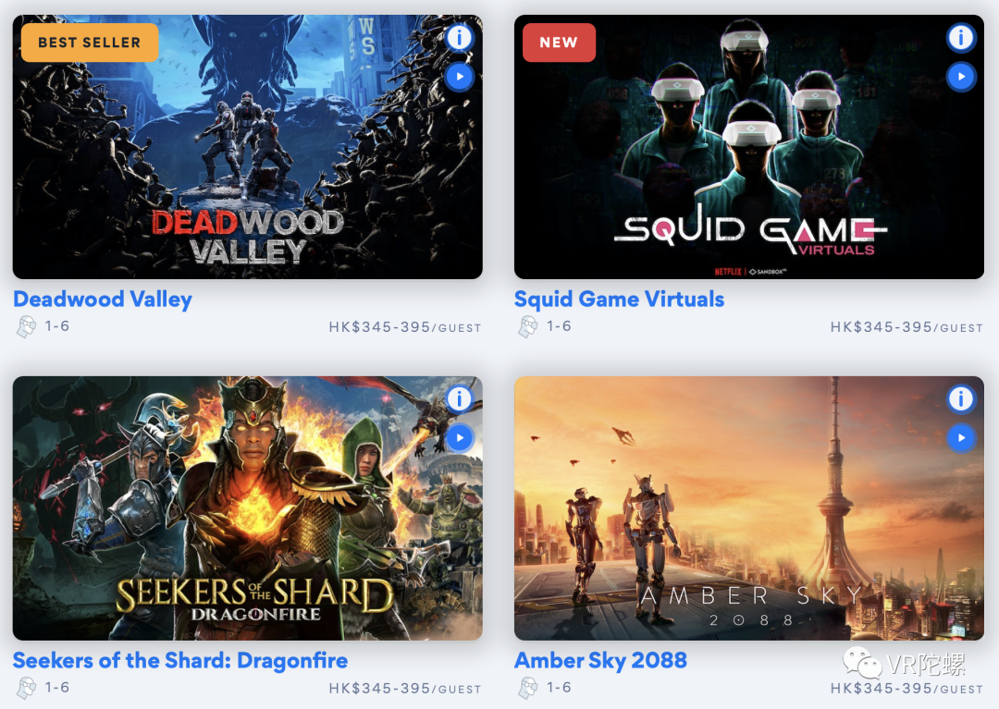This screenshot has height=709, width=999.
Task: Play the Deadwood Valley trailer
Action: [x=459, y=77]
